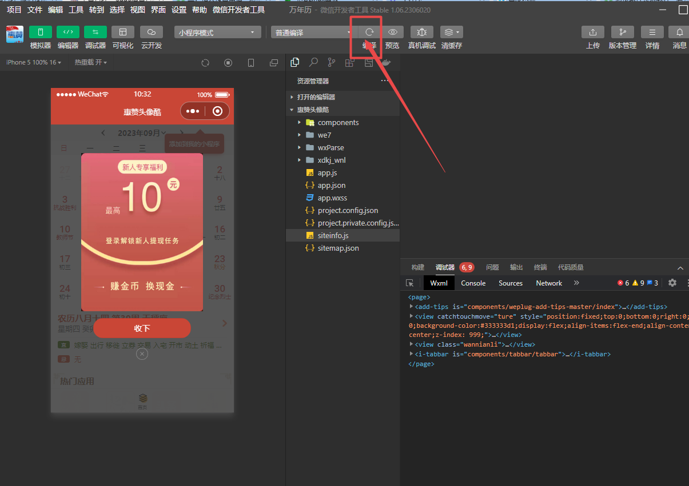689x486 pixels.
Task: Open the 热重载 hot reload dropdown
Action: click(90, 62)
